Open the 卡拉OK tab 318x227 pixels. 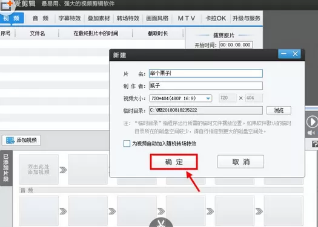216,18
